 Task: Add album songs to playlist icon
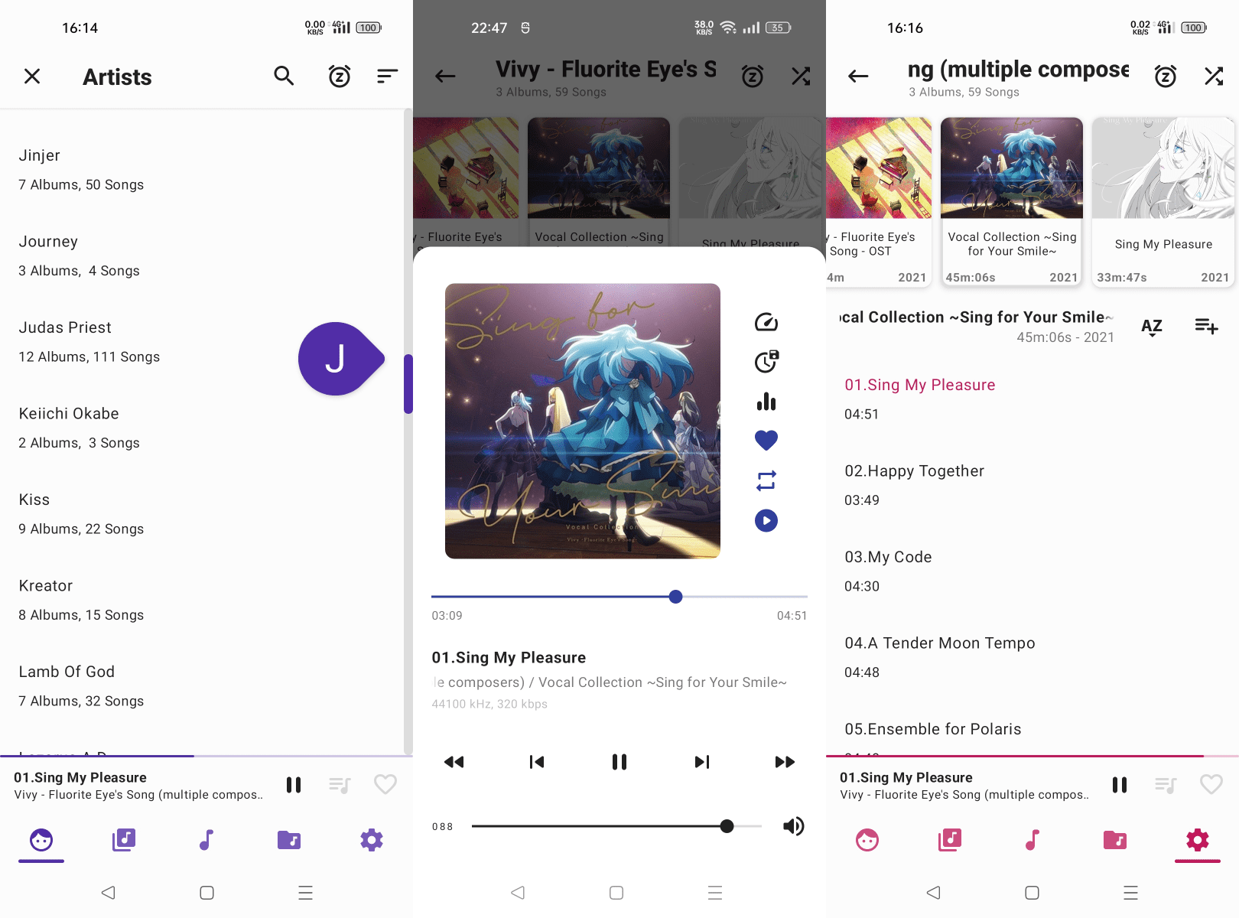click(1207, 327)
